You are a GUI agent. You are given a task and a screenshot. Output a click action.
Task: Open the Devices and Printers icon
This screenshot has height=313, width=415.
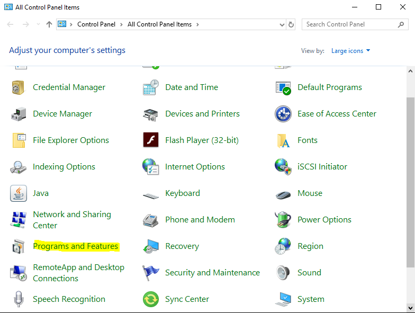(150, 114)
